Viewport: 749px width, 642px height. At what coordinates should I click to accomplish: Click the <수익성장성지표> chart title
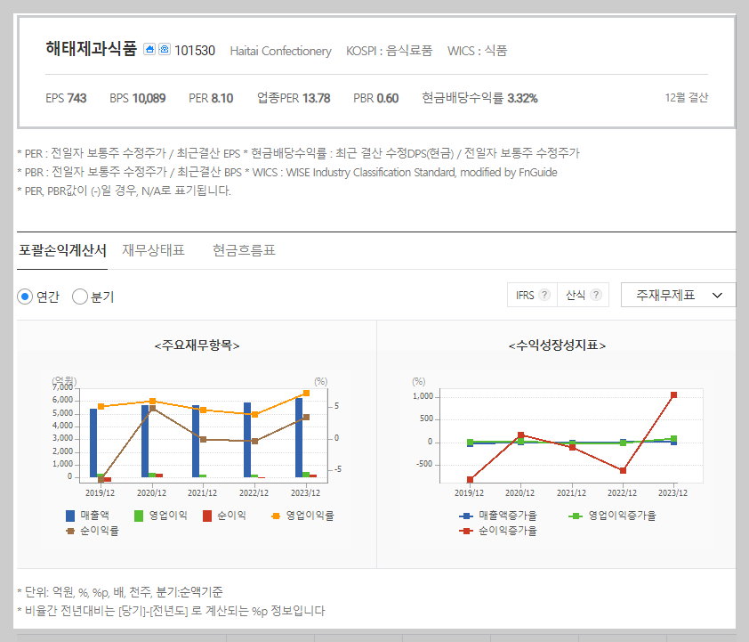[x=557, y=345]
